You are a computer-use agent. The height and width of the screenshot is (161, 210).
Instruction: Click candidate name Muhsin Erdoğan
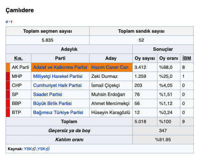[x=108, y=94]
